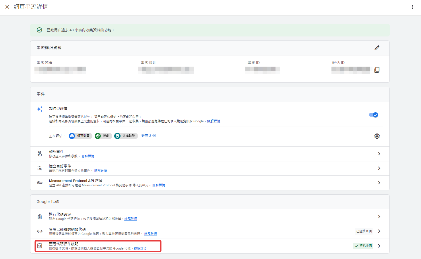Click the 已連結 0 個 badge
Image resolution: width=421 pixels, height=259 pixels.
click(x=364, y=231)
